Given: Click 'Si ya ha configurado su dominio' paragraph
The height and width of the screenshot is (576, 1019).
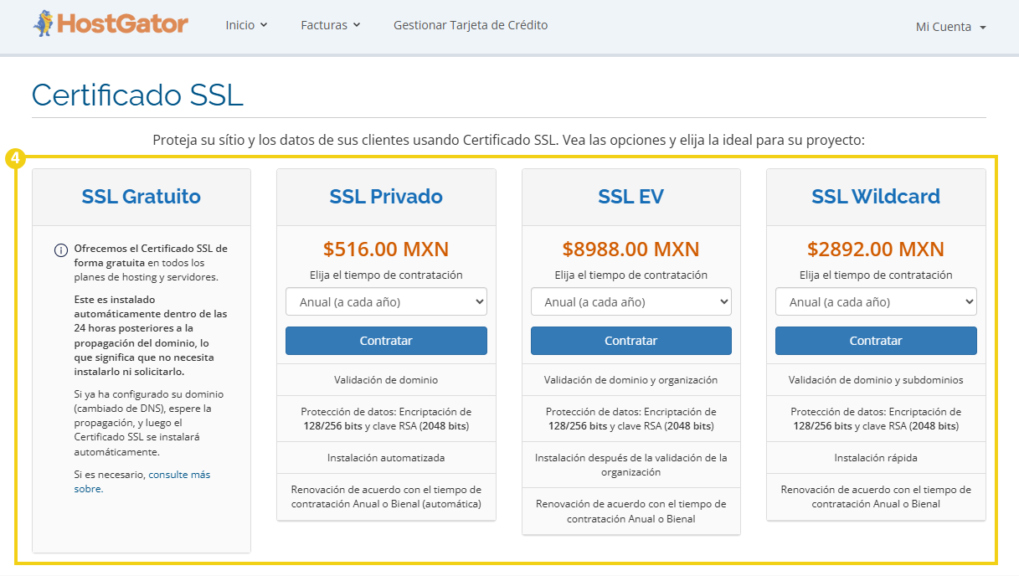Looking at the screenshot, I should click(149, 423).
